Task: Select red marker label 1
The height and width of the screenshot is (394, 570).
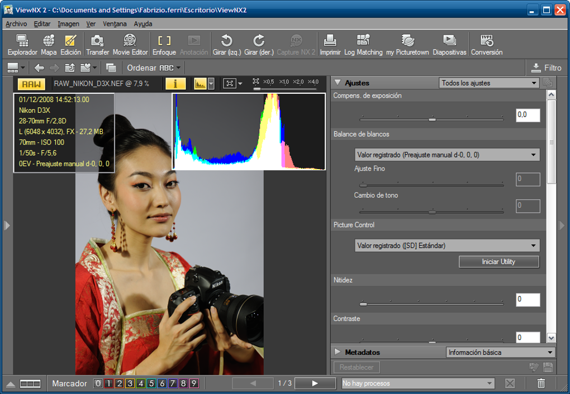Action: coord(108,383)
